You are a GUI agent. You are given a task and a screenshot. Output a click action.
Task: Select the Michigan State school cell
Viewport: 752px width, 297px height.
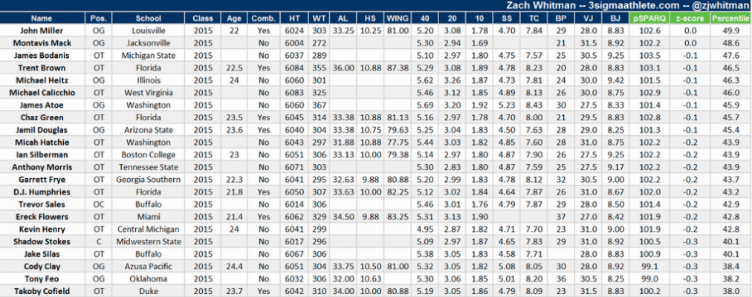coord(148,56)
